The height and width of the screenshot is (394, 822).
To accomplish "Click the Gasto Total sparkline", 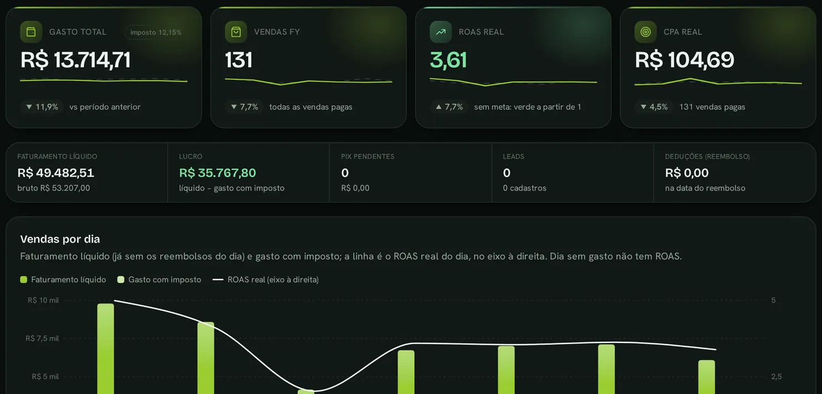I will point(104,80).
